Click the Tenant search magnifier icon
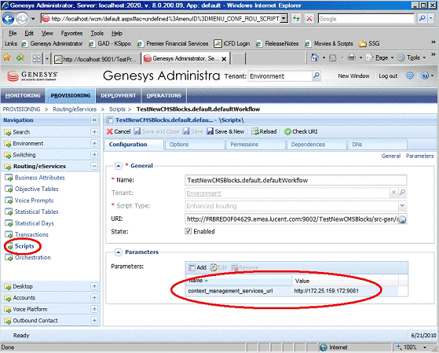This screenshot has width=439, height=353. tap(316, 75)
